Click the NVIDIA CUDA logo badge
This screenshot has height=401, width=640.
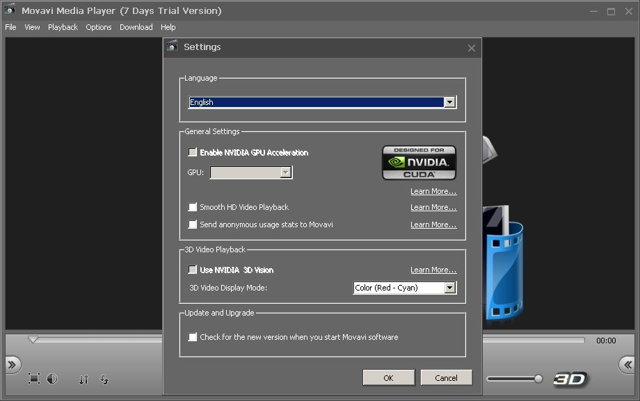[419, 163]
